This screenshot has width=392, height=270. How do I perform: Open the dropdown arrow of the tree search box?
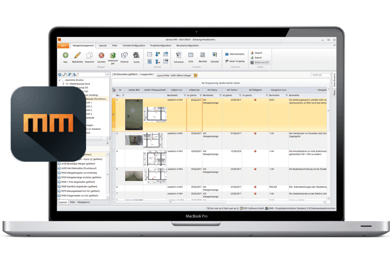pyautogui.click(x=107, y=74)
